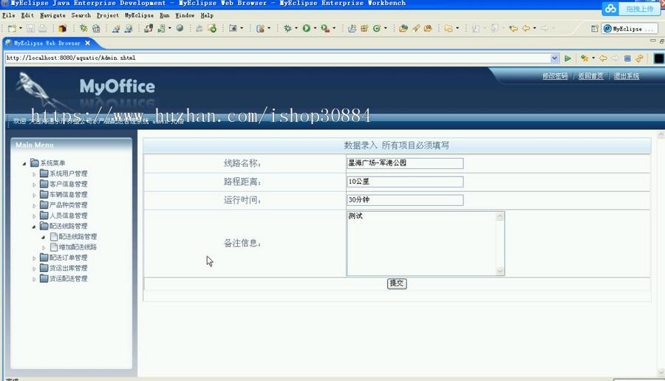
Task: Select the MyEclipse Web Browser tab
Action: (x=47, y=44)
